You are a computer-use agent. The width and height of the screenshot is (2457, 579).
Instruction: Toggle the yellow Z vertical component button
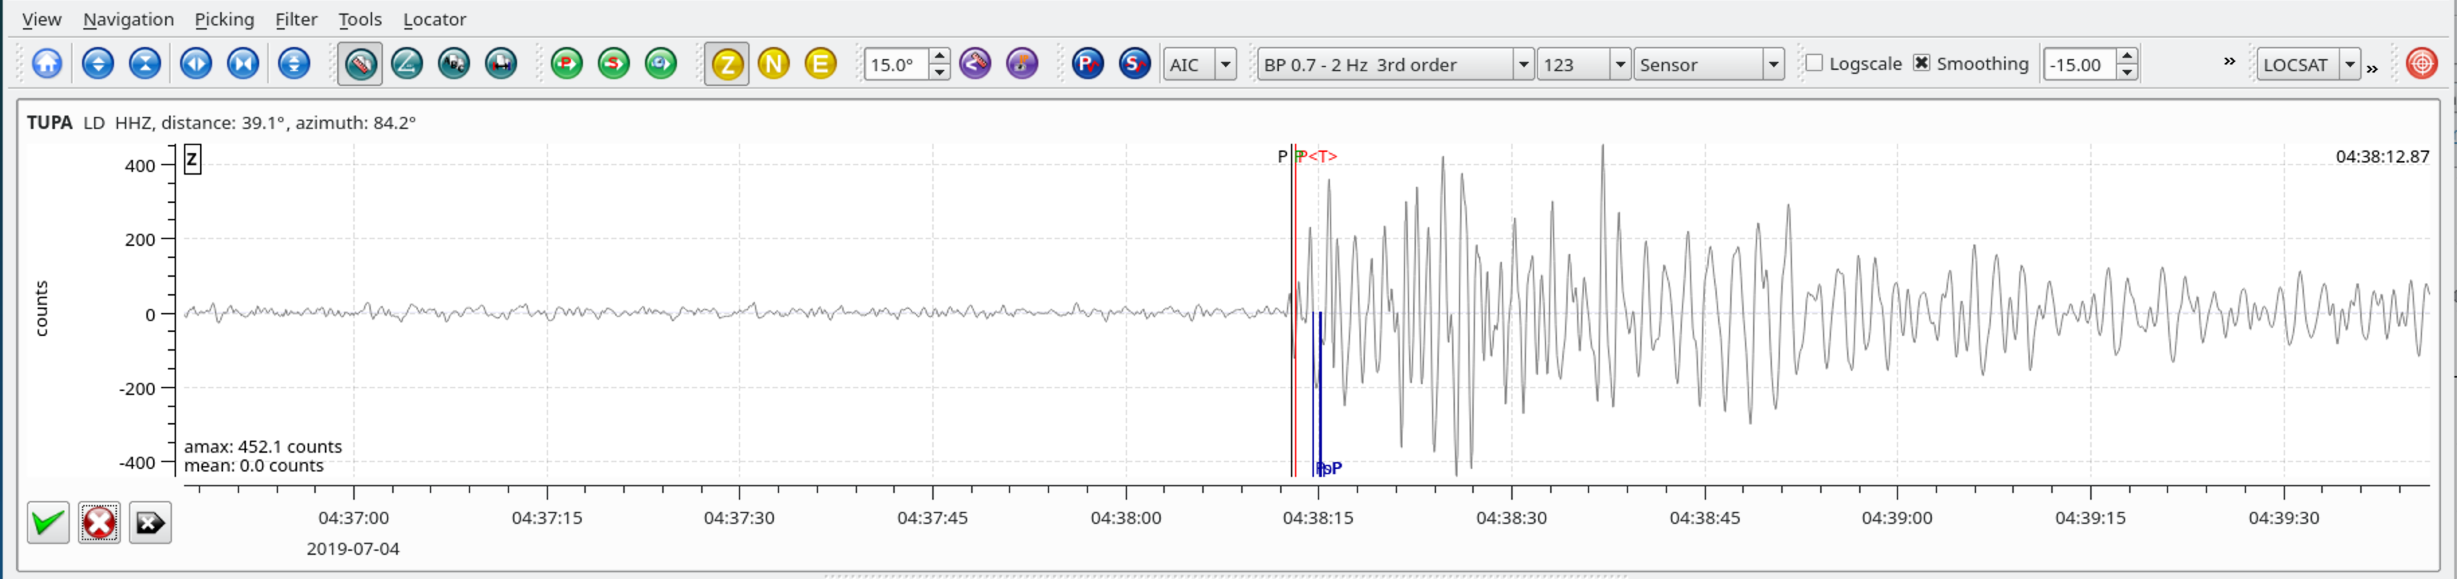tap(727, 64)
